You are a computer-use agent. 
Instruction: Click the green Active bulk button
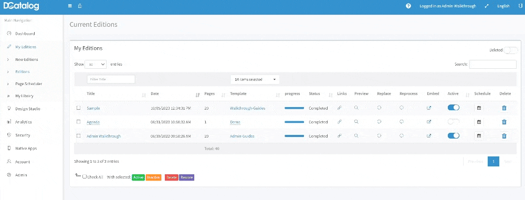[138, 177]
